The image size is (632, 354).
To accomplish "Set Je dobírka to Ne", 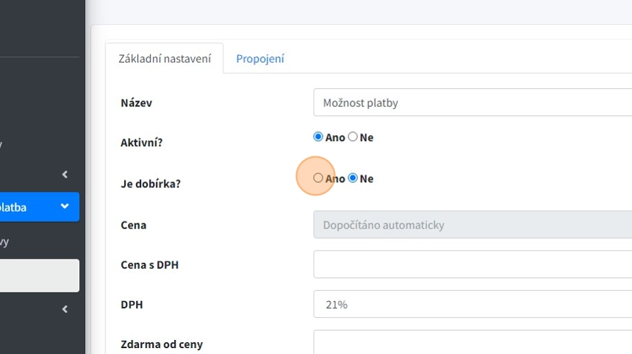I will 353,178.
